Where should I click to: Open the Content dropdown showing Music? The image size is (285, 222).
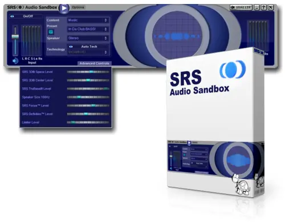pos(88,20)
